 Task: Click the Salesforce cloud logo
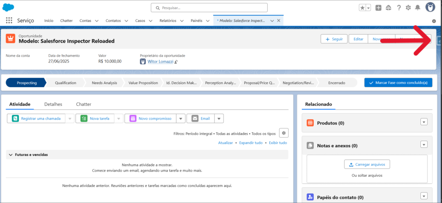pyautogui.click(x=8, y=8)
